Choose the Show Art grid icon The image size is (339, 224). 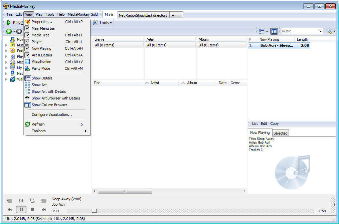click(x=27, y=85)
